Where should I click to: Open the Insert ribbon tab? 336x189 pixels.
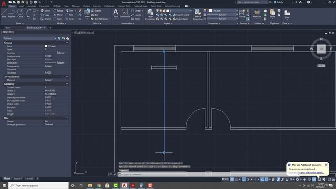(22, 6)
